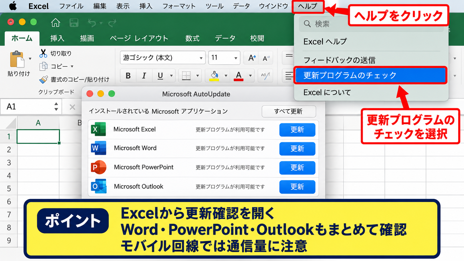
Task: Expand the Paste options arrow
Action: (x=30, y=59)
